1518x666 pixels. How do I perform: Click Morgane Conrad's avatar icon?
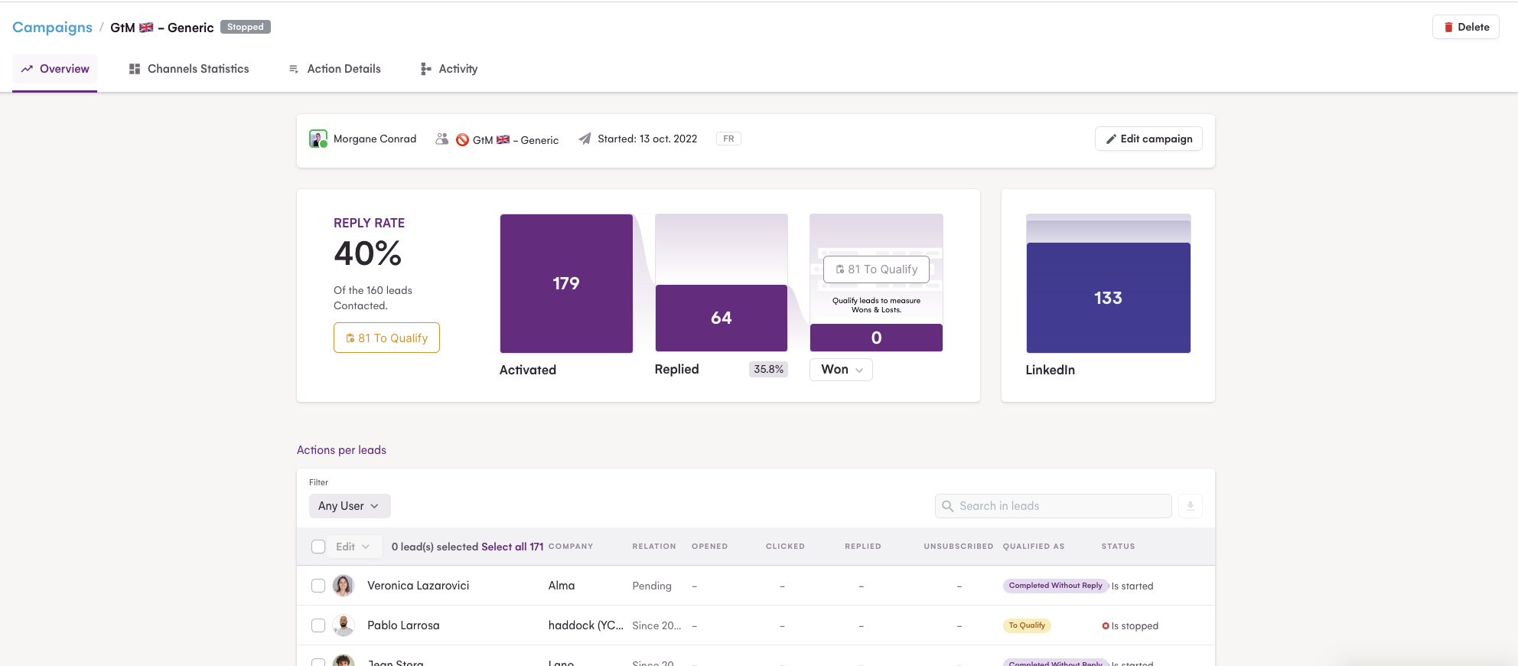(318, 139)
